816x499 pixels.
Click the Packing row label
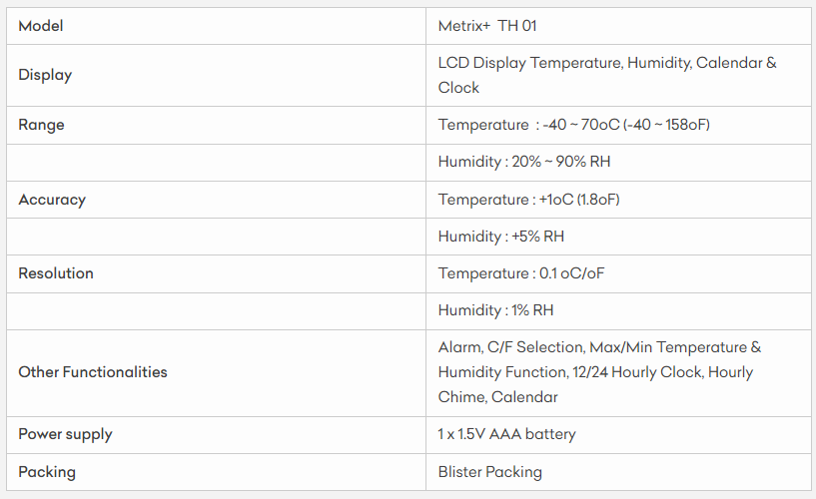tap(47, 471)
